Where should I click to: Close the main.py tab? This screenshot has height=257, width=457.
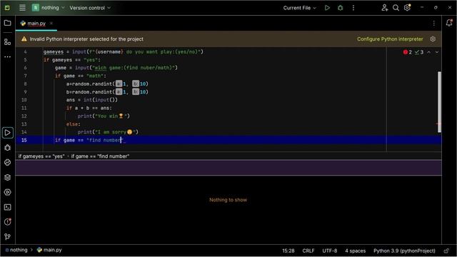pyautogui.click(x=51, y=24)
